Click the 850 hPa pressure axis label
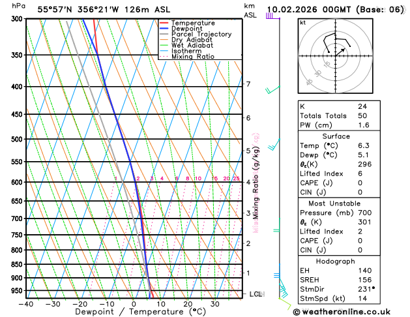Viewport: 410px width, 317px height. (18, 264)
